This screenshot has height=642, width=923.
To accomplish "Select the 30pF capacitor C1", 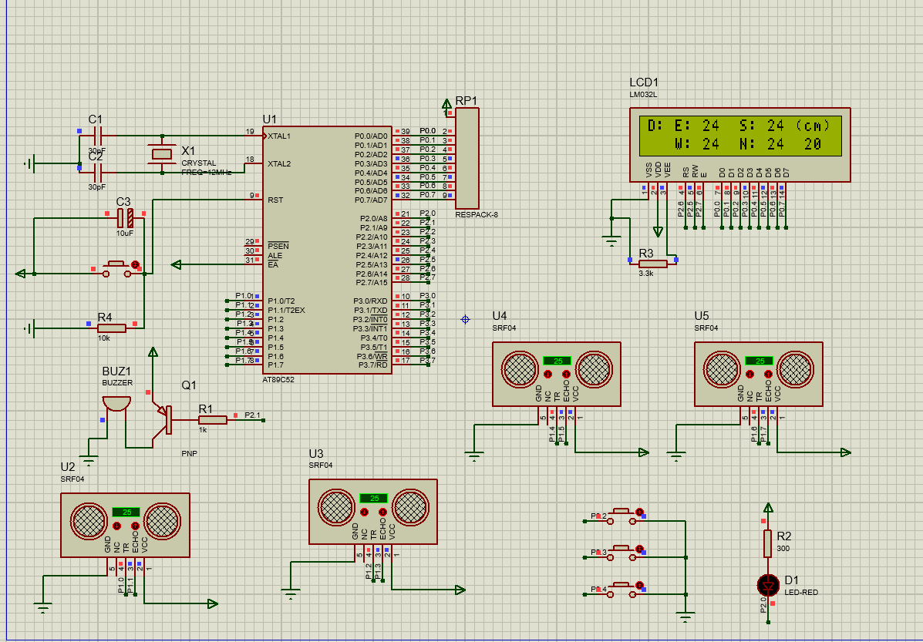I will point(98,136).
